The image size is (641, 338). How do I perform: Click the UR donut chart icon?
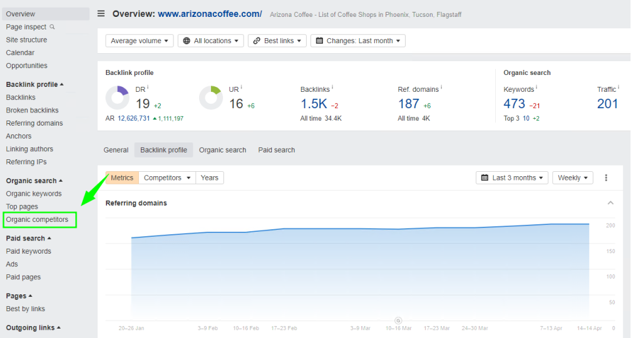[211, 97]
